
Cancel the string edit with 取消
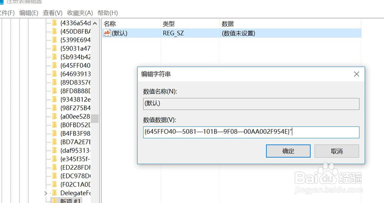[x=337, y=151]
